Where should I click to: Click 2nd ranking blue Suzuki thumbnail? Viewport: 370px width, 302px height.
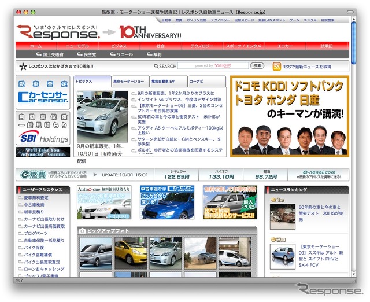click(283, 256)
